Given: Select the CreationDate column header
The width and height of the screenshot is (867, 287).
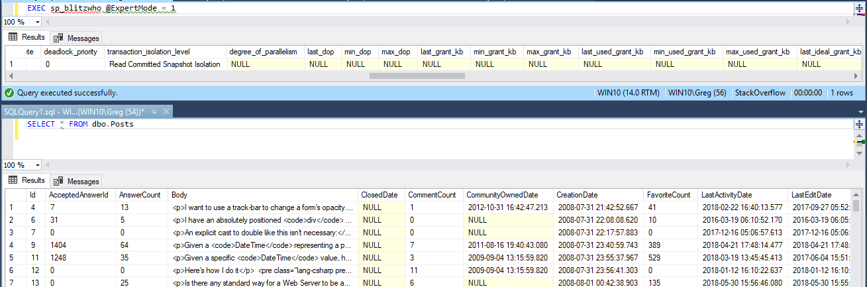Looking at the screenshot, I should 599,195.
